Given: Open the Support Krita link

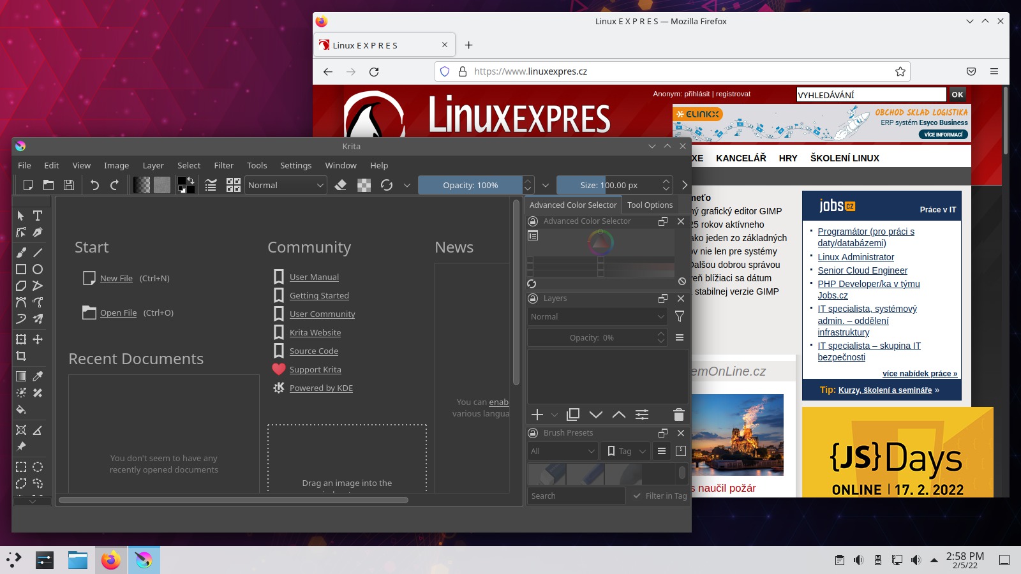Looking at the screenshot, I should pyautogui.click(x=315, y=369).
